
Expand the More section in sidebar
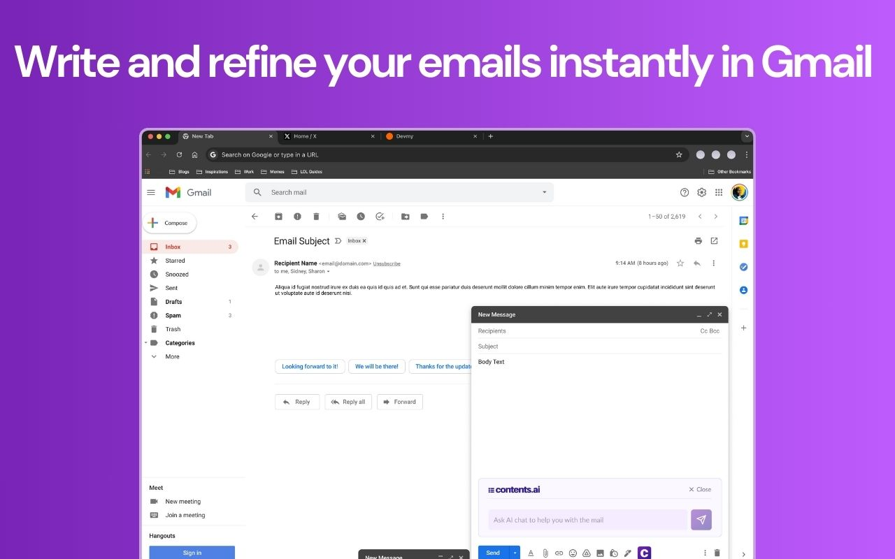(x=172, y=356)
